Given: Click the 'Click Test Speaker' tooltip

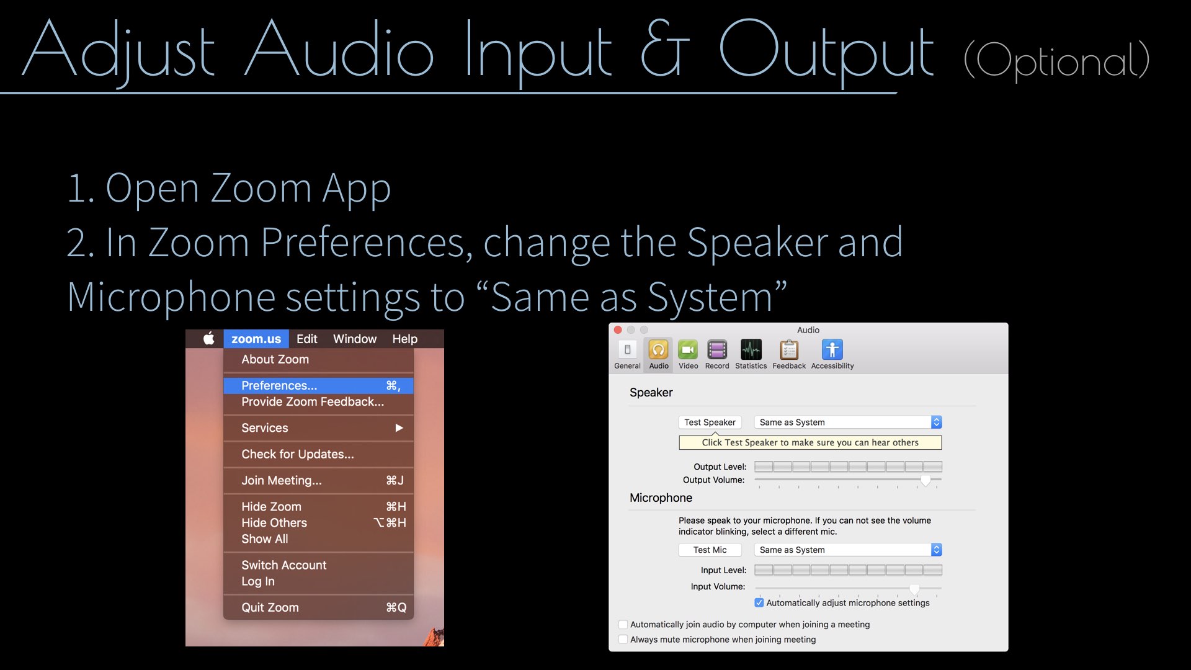Looking at the screenshot, I should click(x=810, y=442).
